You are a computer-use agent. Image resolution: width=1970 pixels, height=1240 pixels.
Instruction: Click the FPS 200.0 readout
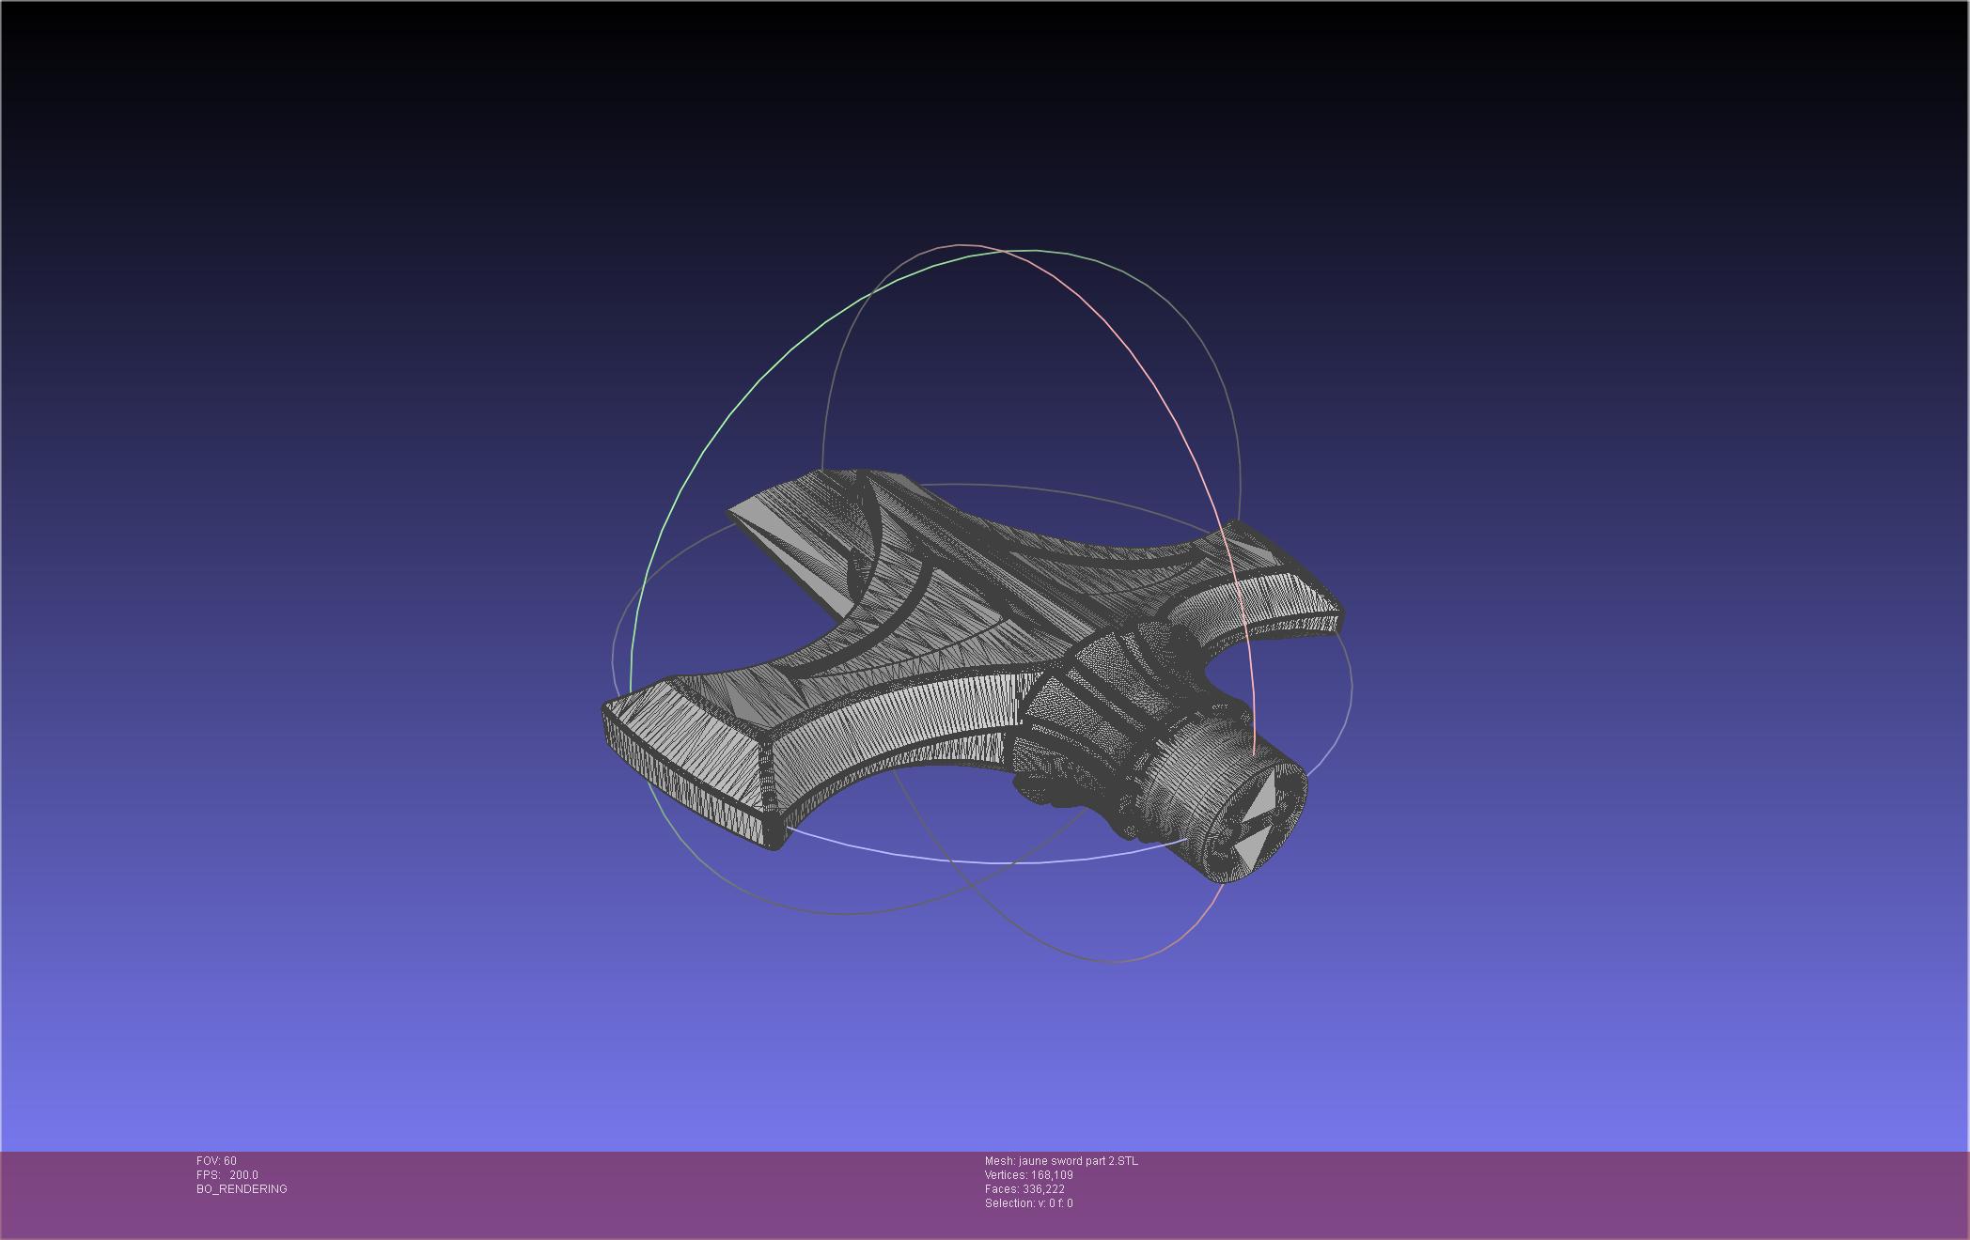click(227, 1175)
